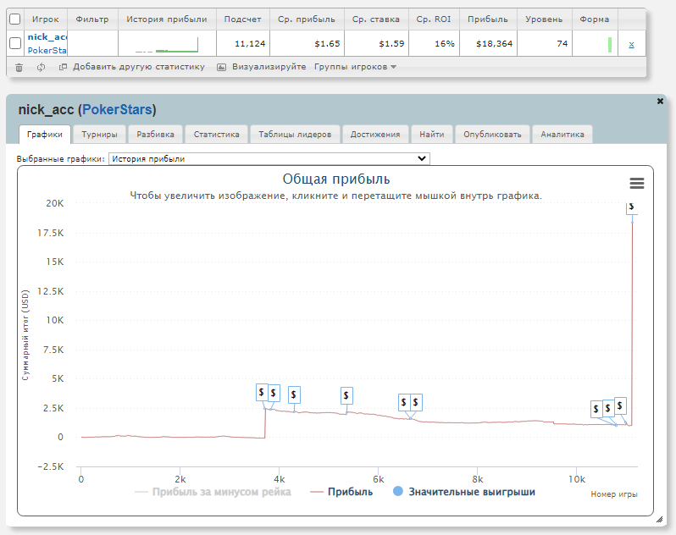
Task: Click the green Форма bar indicator
Action: click(609, 44)
